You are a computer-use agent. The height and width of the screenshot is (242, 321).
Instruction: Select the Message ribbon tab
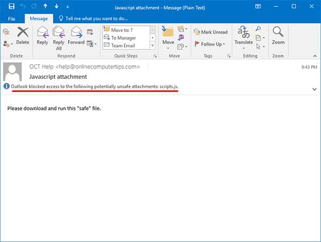click(39, 19)
